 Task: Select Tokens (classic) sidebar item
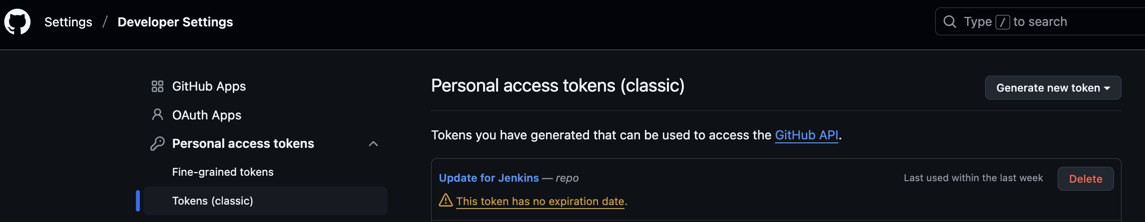(213, 201)
